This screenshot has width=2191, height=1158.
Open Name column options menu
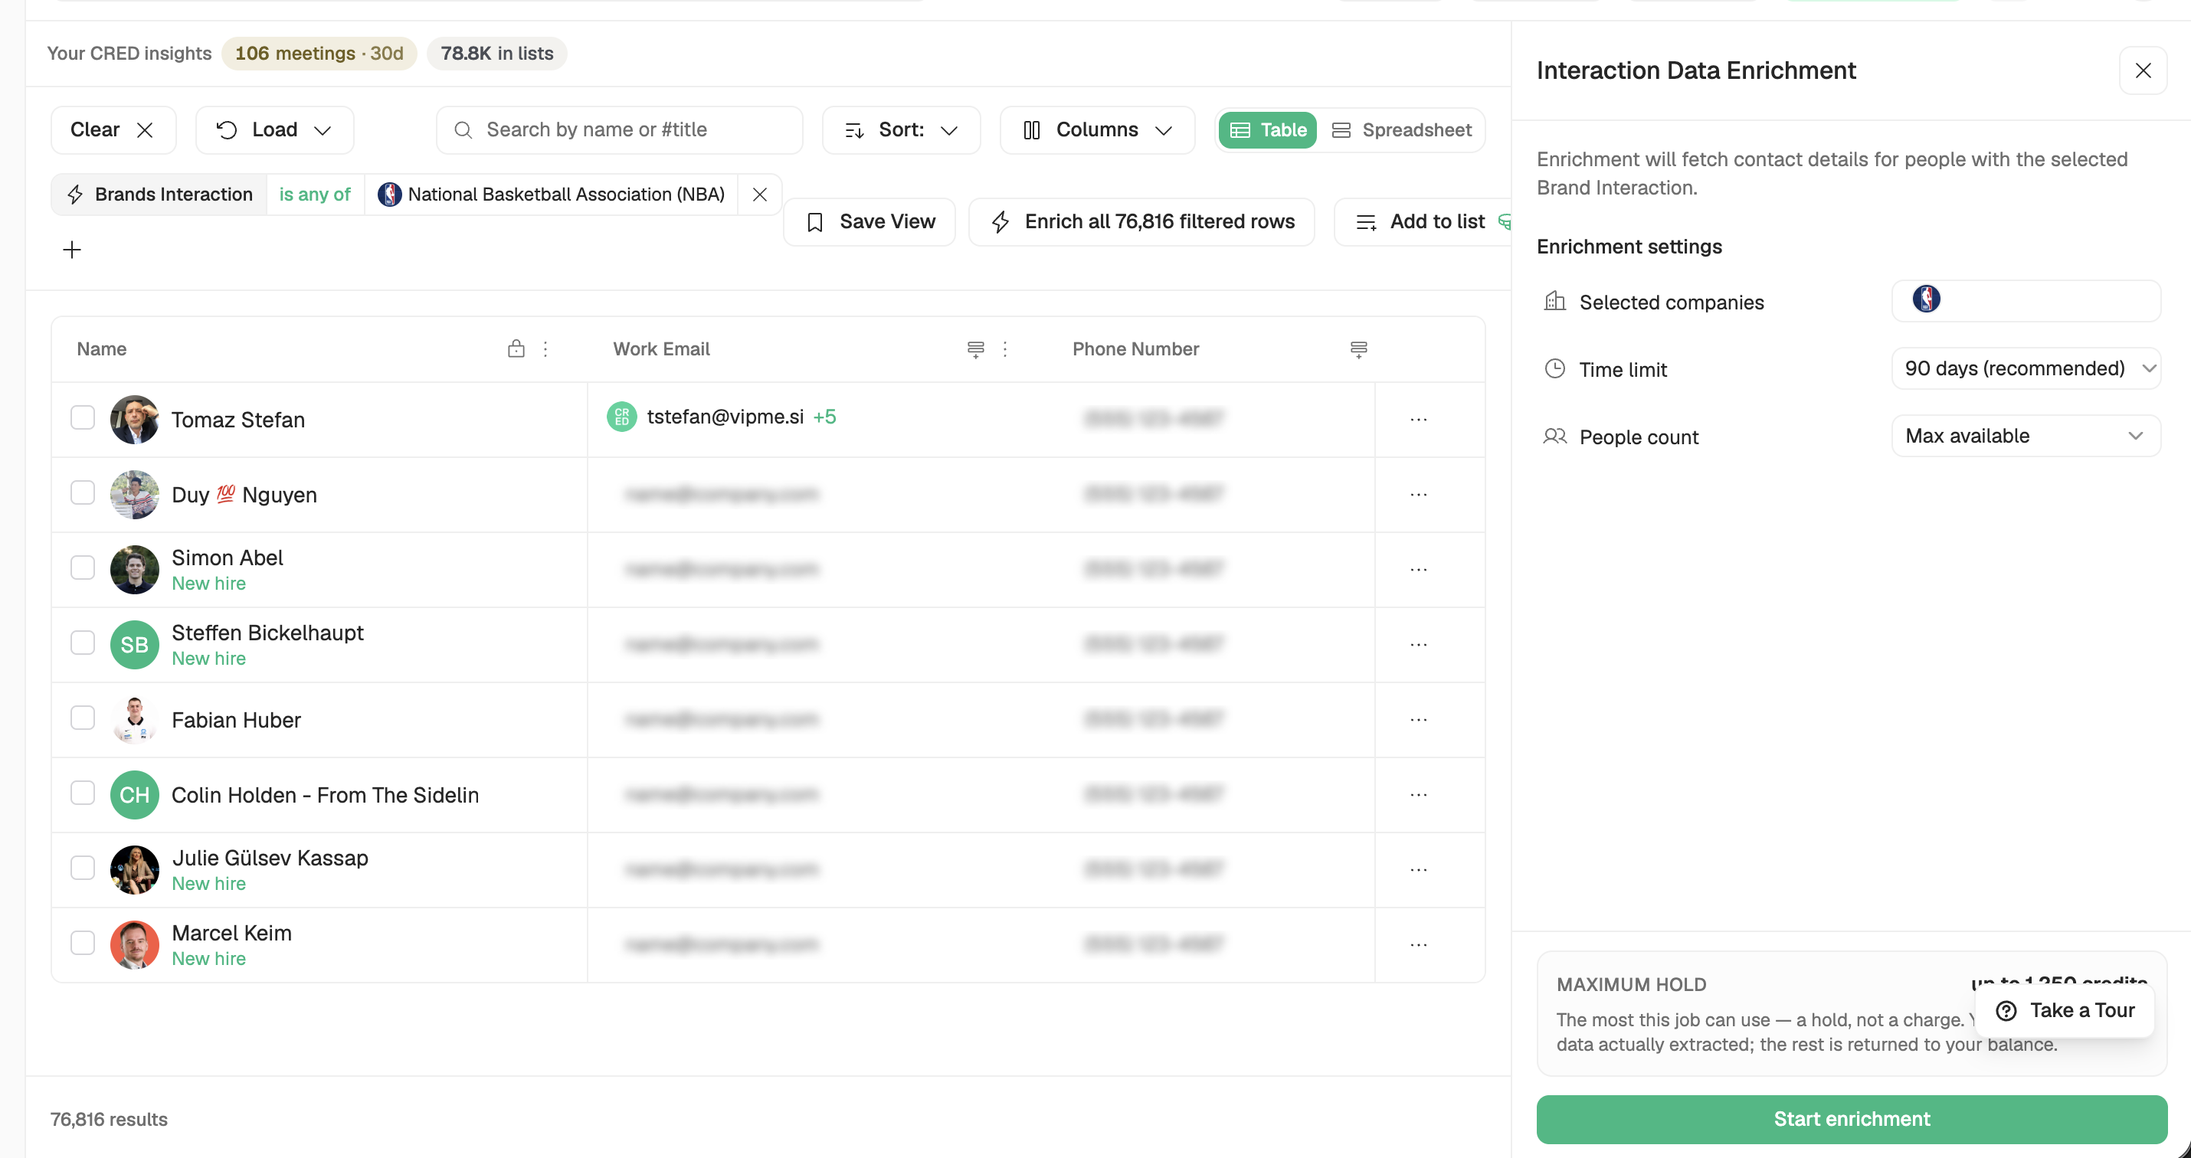point(545,348)
